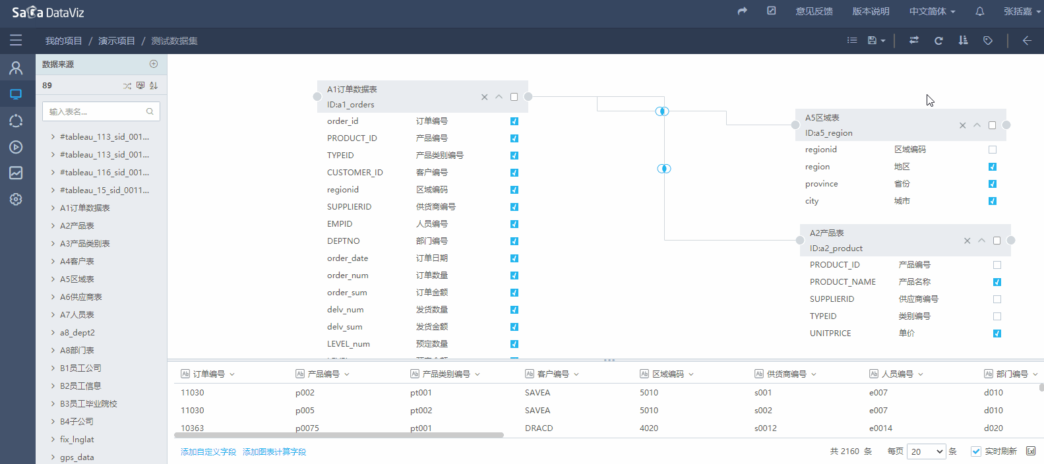Click the horizontal scrollbar of data preview
The width and height of the screenshot is (1044, 464).
[x=339, y=435]
